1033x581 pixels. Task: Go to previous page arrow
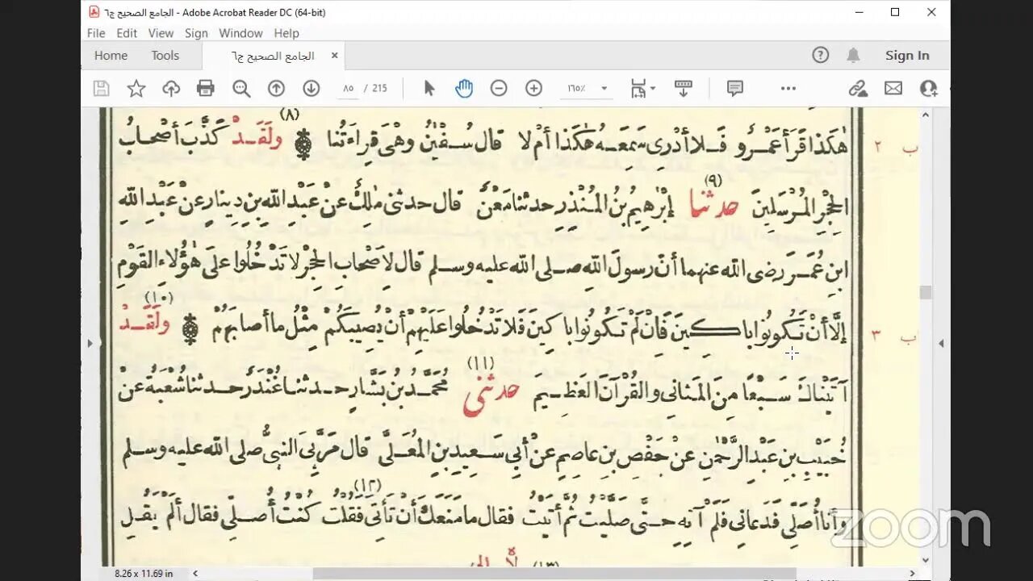pyautogui.click(x=276, y=89)
